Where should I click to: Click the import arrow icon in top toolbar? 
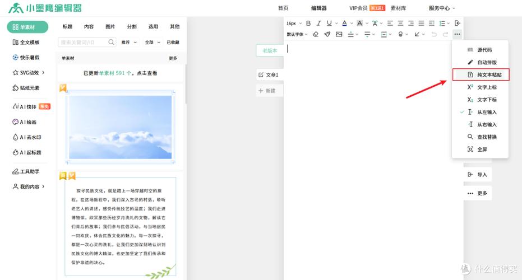458,24
